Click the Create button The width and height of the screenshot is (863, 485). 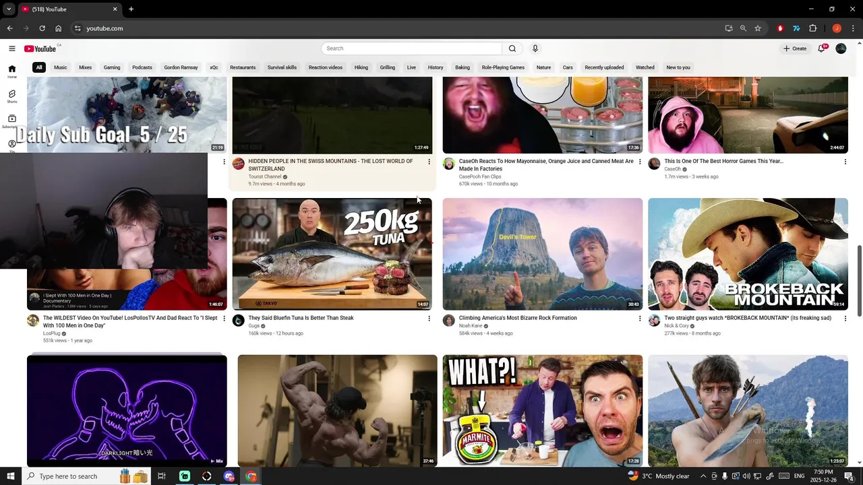pos(795,48)
